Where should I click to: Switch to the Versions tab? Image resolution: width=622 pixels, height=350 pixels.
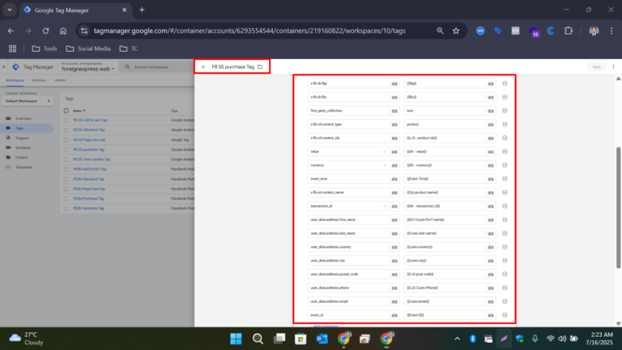tap(39, 81)
